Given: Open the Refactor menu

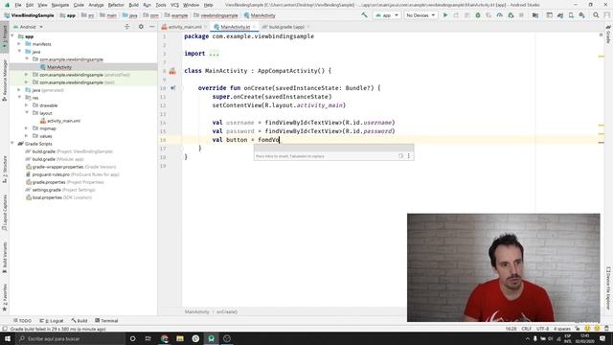Looking at the screenshot, I should 116,5.
